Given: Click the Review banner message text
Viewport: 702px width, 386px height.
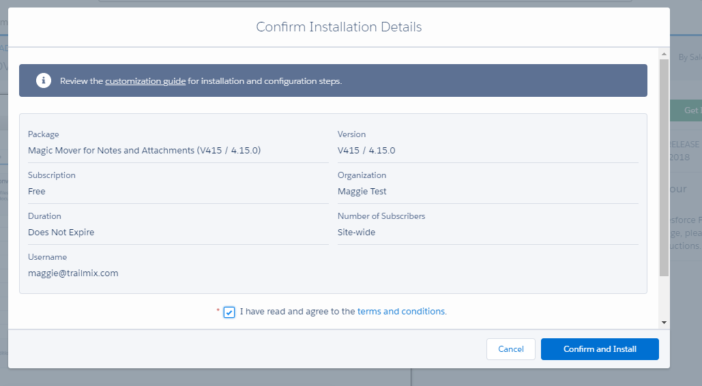Looking at the screenshot, I should click(201, 81).
